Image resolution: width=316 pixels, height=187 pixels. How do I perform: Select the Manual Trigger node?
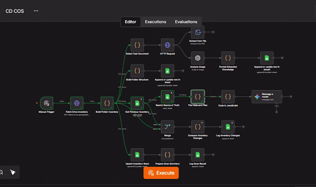point(46,103)
